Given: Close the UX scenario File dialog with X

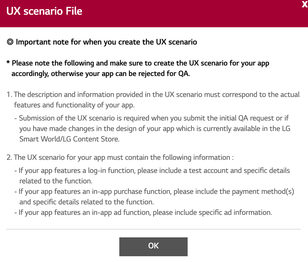Looking at the screenshot, I should coord(305,5).
